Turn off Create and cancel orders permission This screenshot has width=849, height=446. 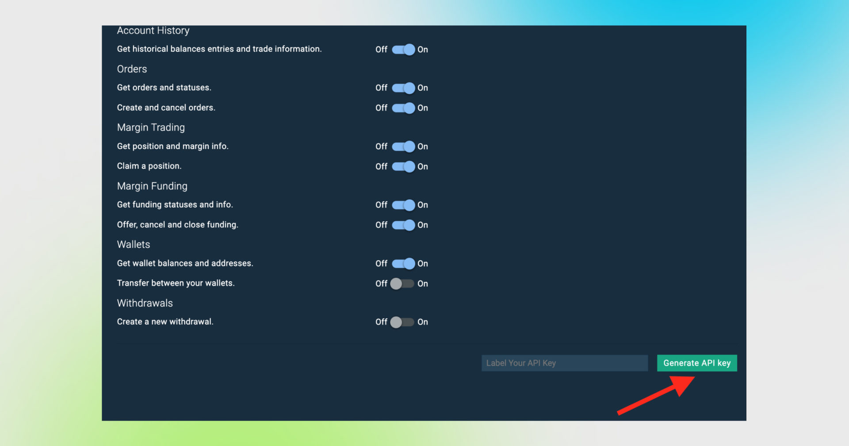coord(403,108)
